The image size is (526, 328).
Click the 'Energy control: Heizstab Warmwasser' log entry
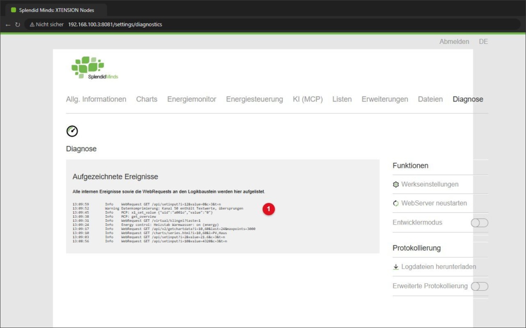tap(146, 225)
